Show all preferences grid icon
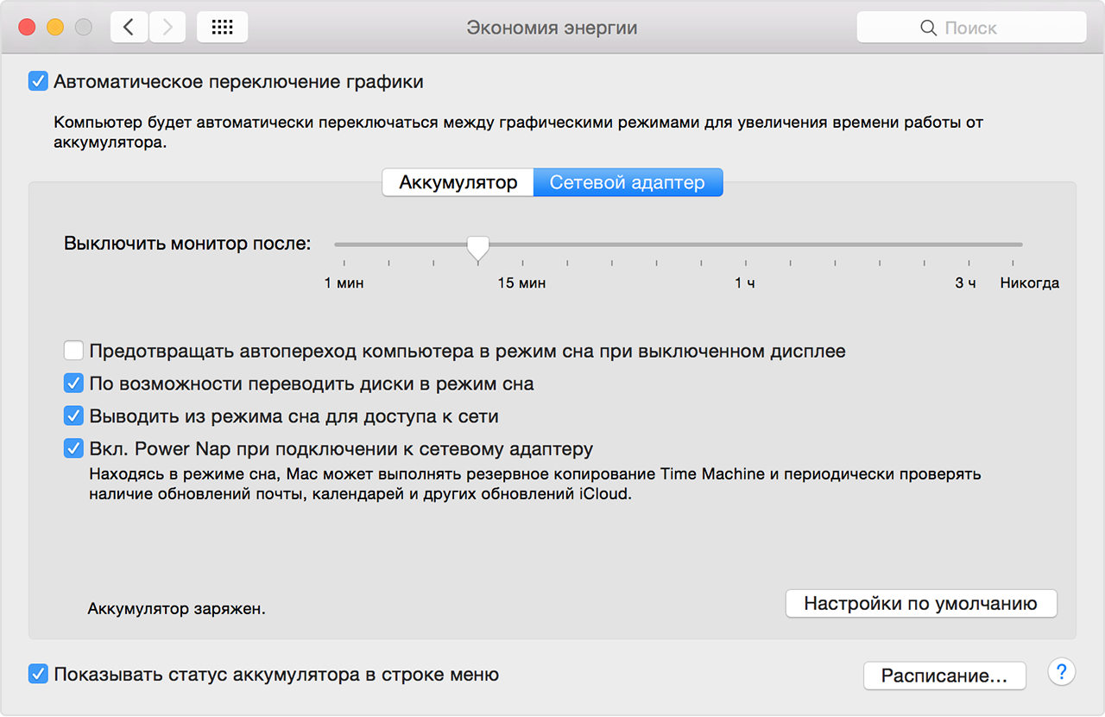The image size is (1105, 717). coord(222,28)
